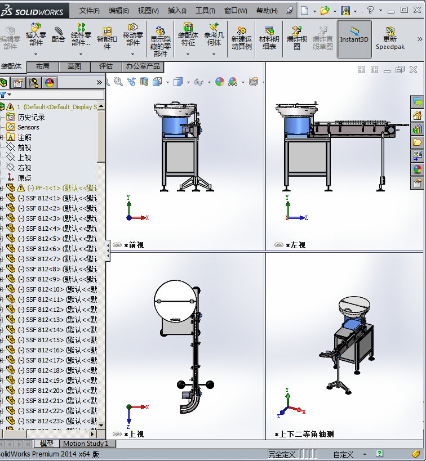
Task: Click the 自定义 units in status bar
Action: 343,454
